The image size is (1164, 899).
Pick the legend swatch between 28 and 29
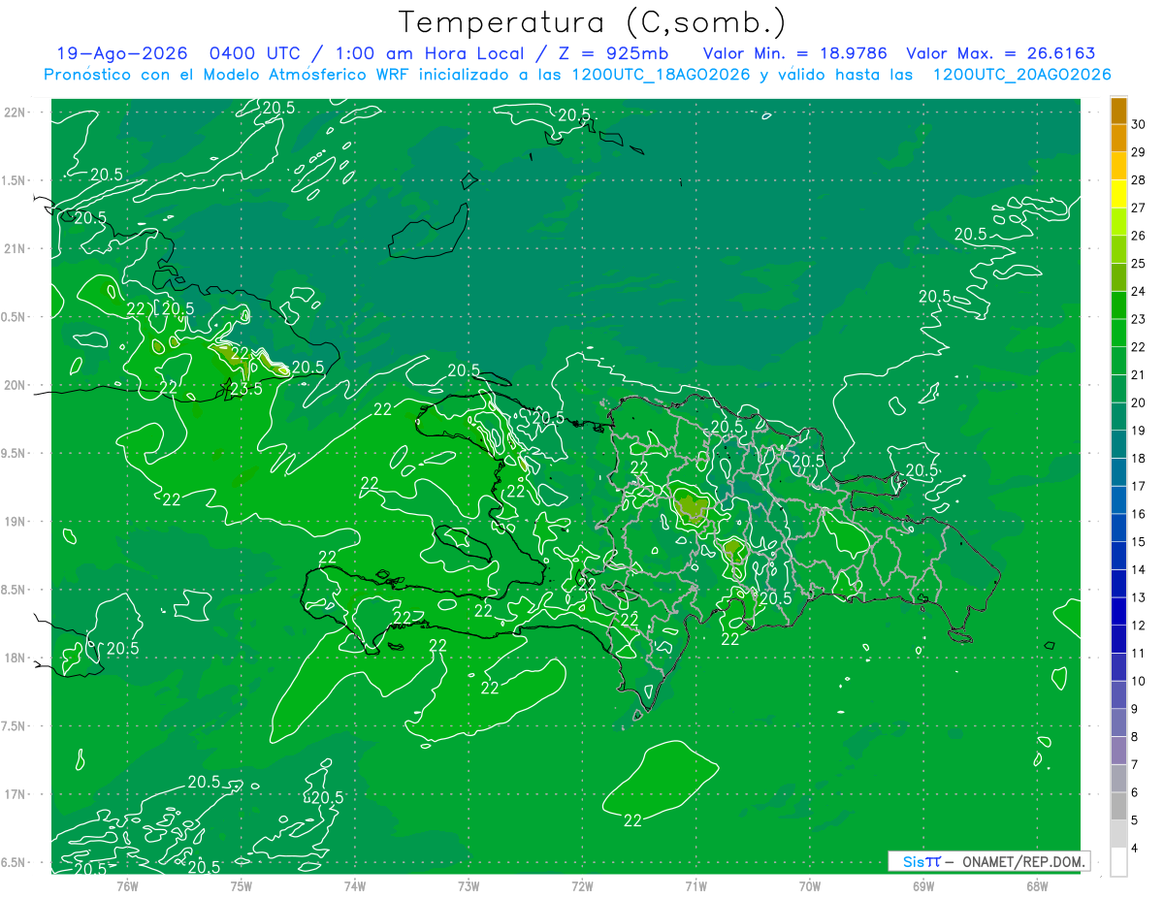(x=1118, y=166)
